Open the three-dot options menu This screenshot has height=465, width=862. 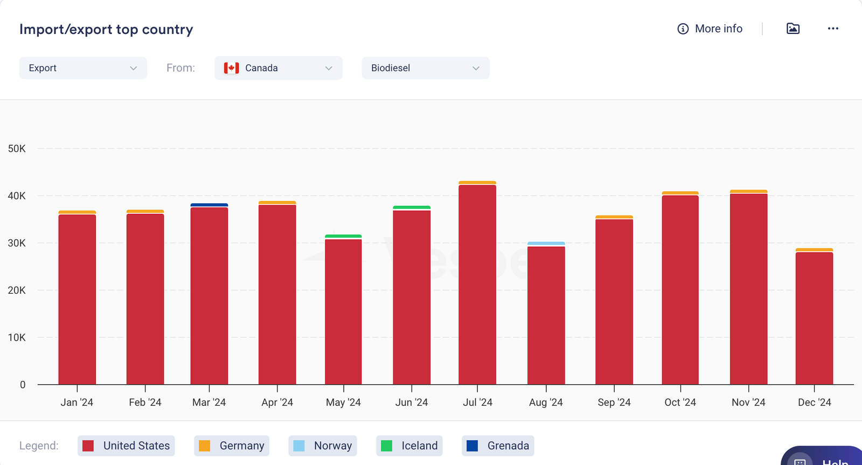click(x=833, y=29)
